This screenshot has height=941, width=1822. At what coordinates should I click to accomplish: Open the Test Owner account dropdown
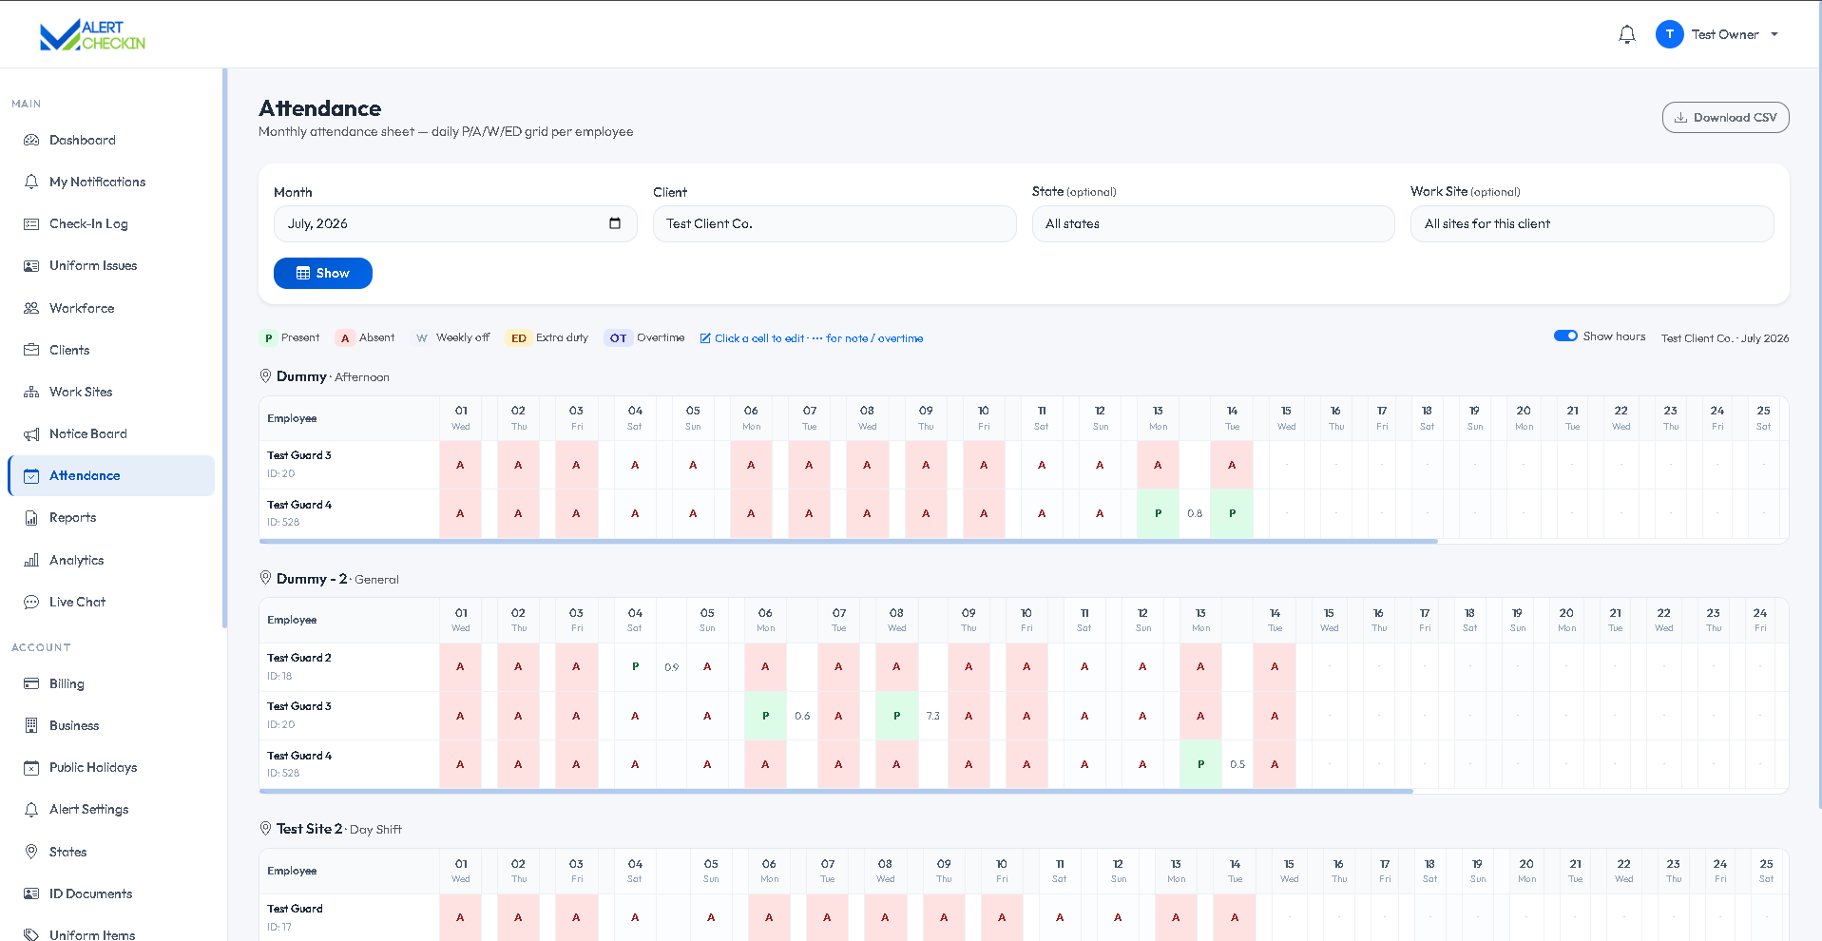(1717, 34)
